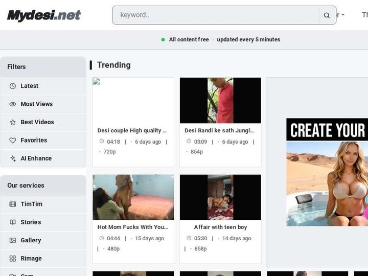Select the Most Views eye icon
Screen dimensions: 368x276
tap(13, 104)
